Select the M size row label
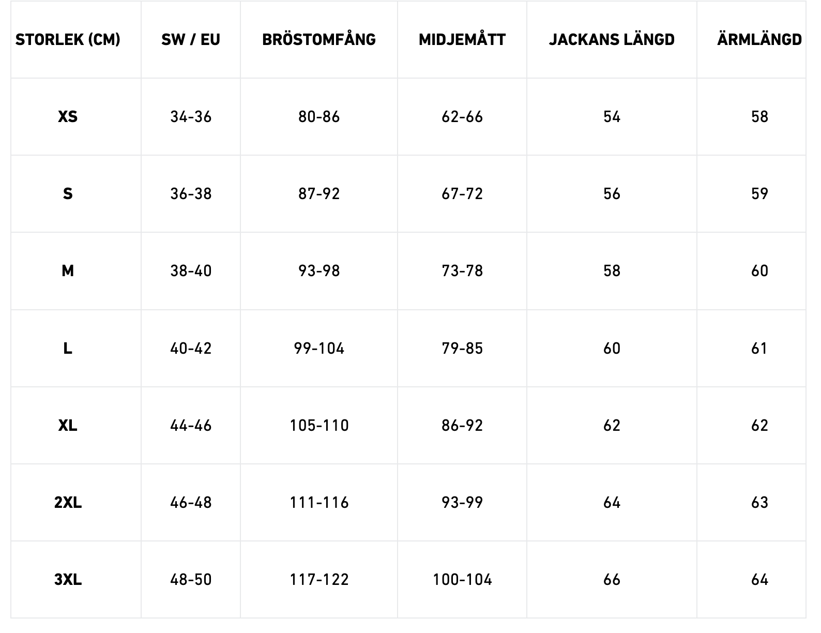Image resolution: width=821 pixels, height=633 pixels. [x=68, y=271]
